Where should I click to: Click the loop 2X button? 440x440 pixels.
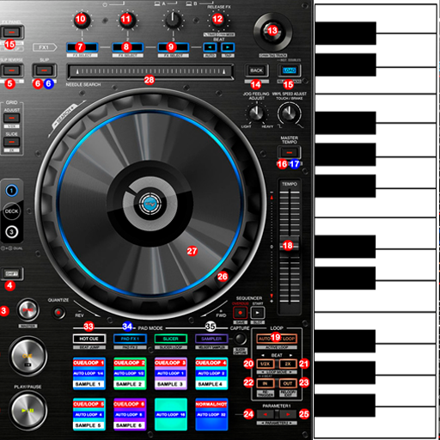[x=288, y=364]
